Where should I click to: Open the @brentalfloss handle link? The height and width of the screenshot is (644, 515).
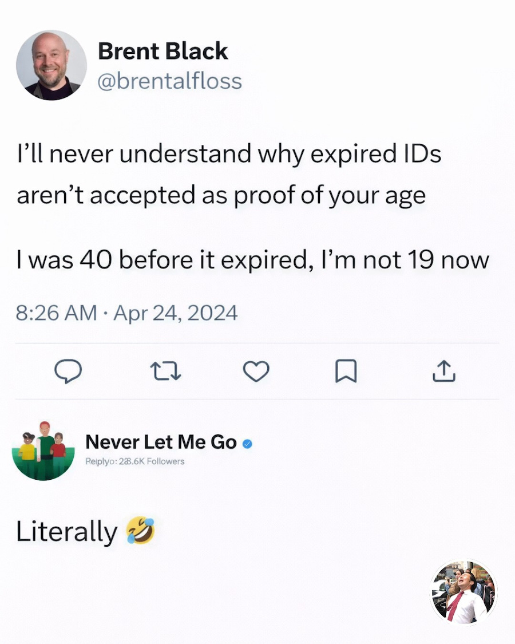[170, 81]
